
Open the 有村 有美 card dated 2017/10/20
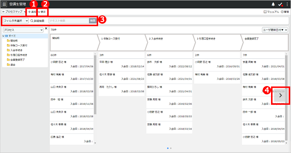[x=72, y=77]
